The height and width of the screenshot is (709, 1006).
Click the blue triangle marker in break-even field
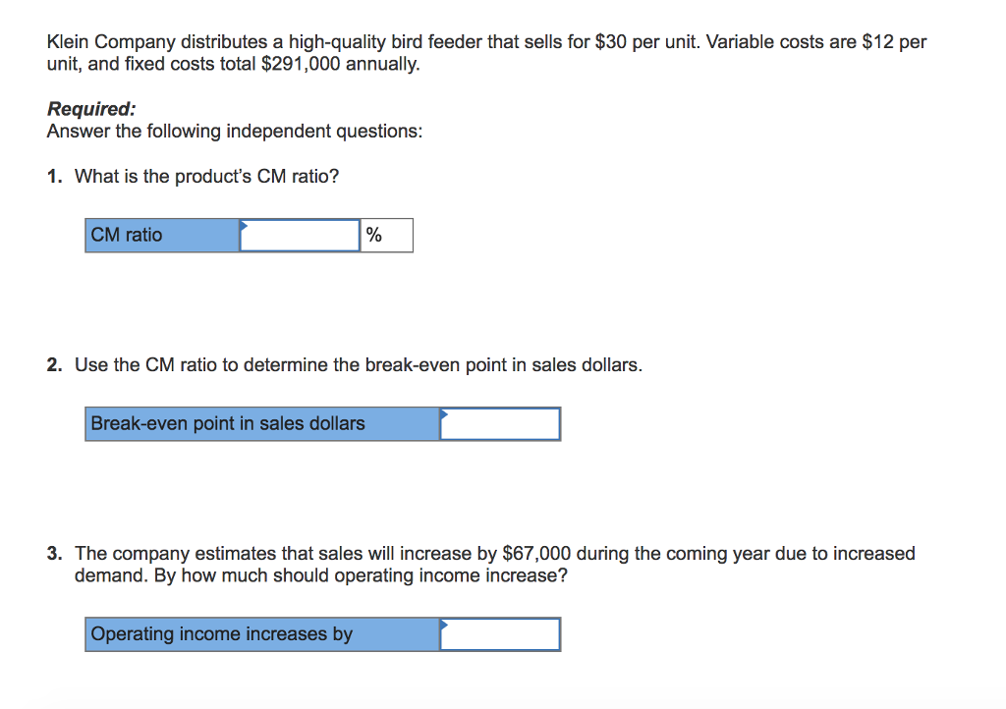pos(444,414)
